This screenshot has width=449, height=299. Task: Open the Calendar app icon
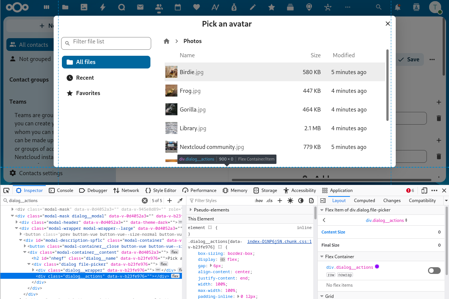[178, 7]
